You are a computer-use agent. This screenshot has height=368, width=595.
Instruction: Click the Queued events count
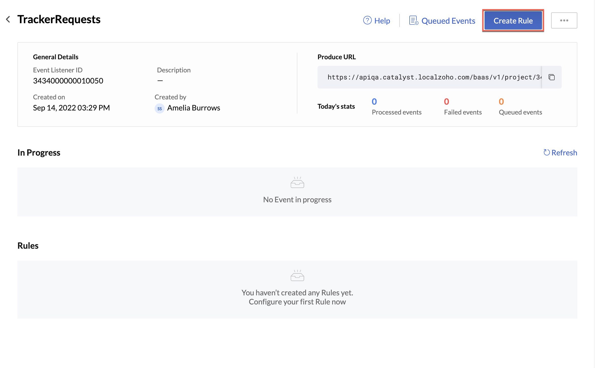click(x=502, y=101)
